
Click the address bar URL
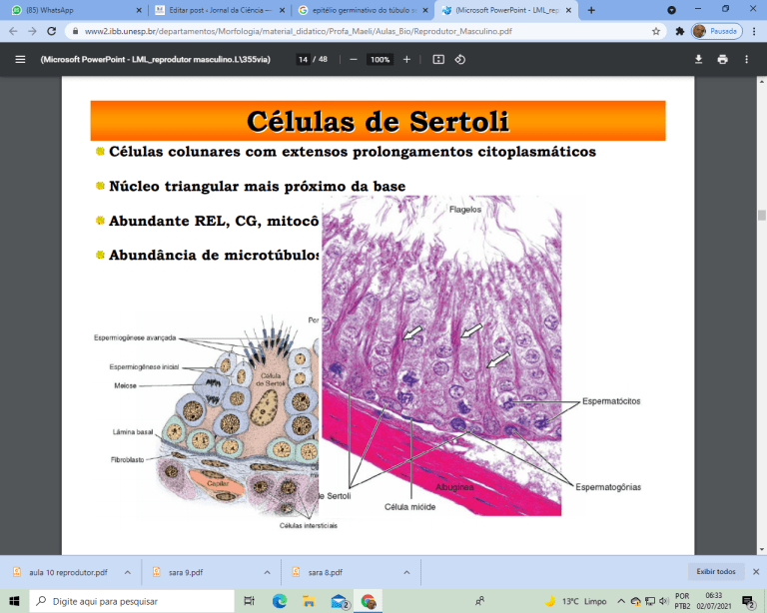(x=299, y=31)
